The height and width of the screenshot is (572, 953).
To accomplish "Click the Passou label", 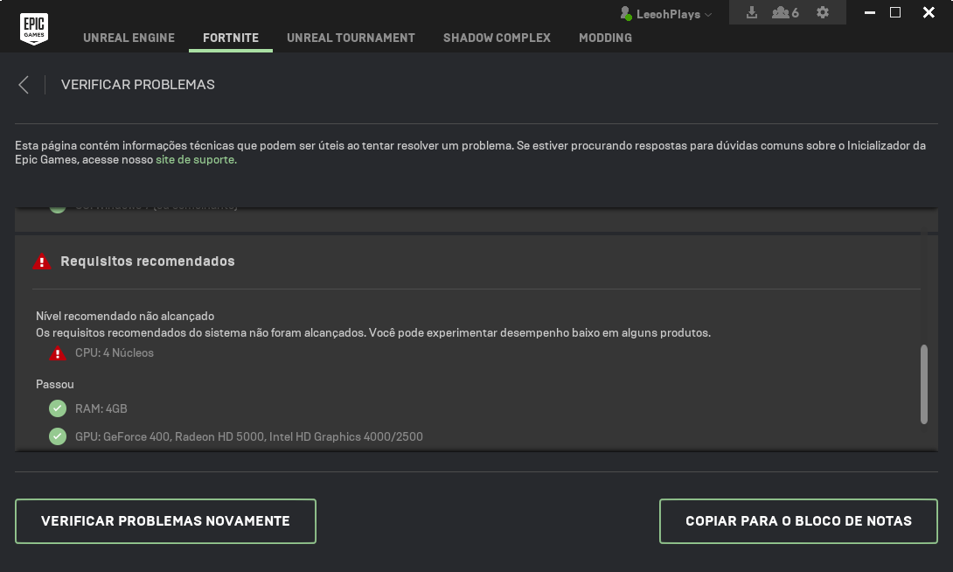I will pos(55,384).
